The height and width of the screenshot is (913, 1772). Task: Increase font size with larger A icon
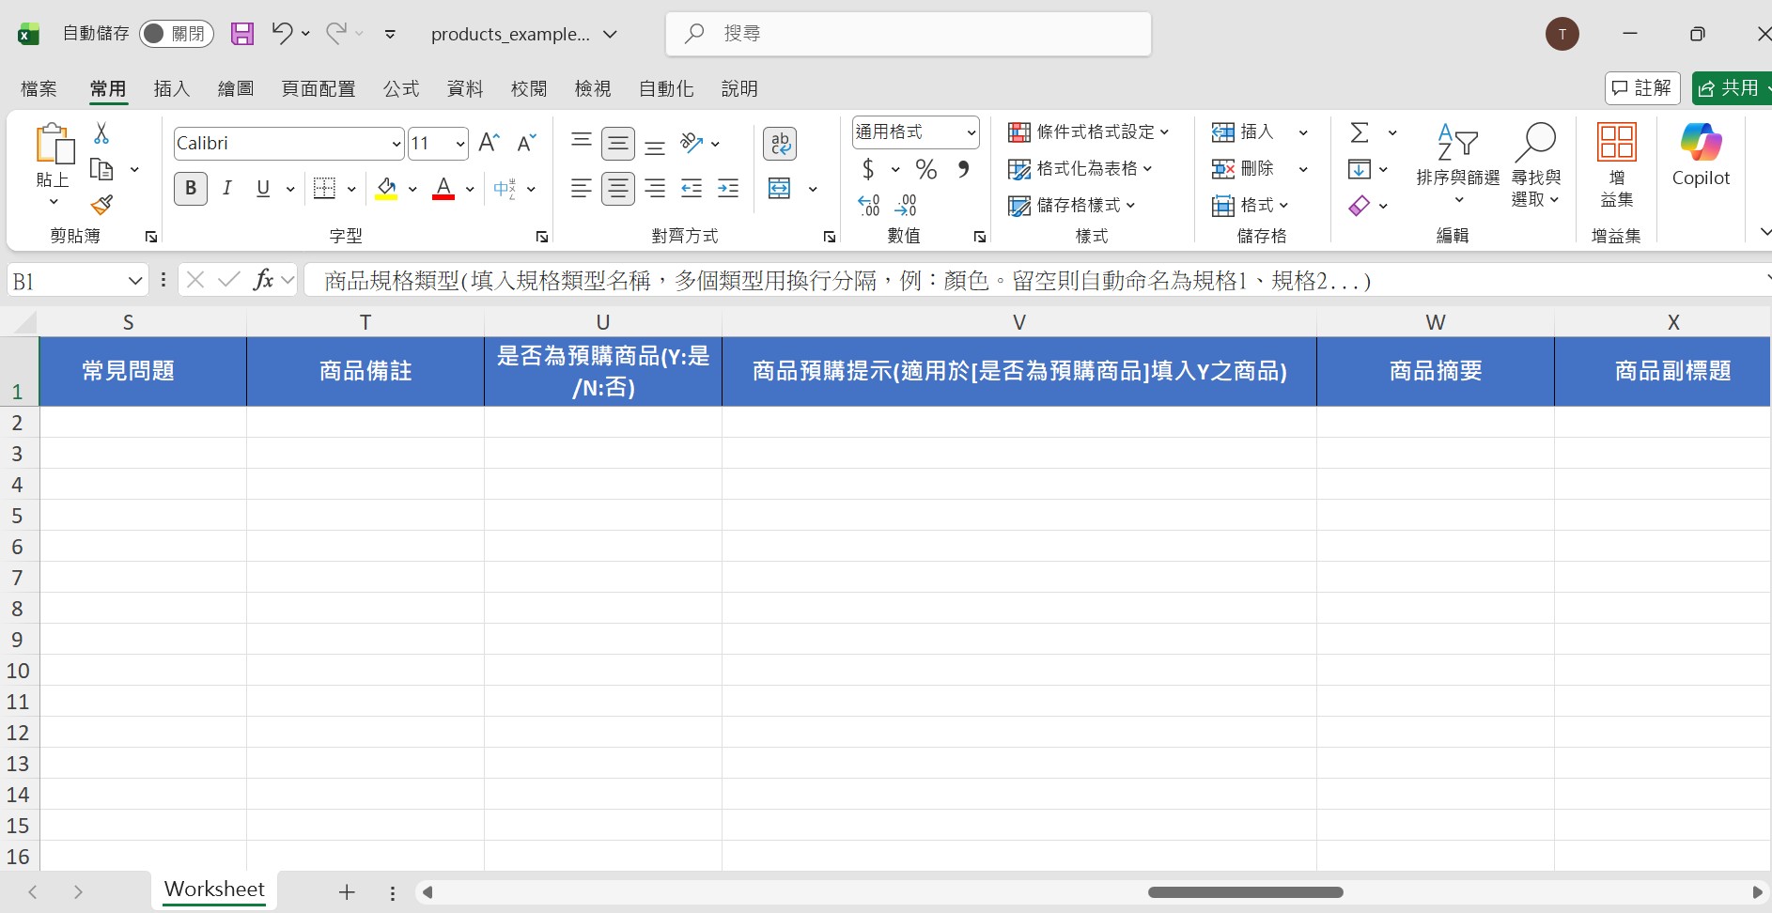click(489, 143)
